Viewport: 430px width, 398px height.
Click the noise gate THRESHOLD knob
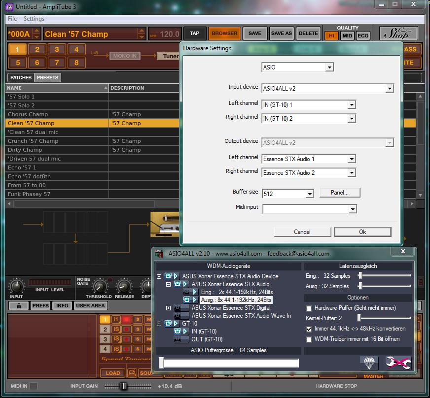point(99,286)
